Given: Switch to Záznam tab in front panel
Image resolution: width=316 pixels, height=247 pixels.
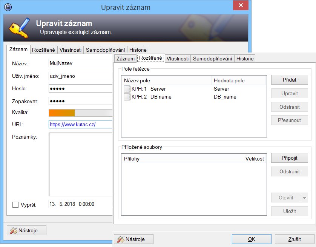Looking at the screenshot, I should (125, 59).
